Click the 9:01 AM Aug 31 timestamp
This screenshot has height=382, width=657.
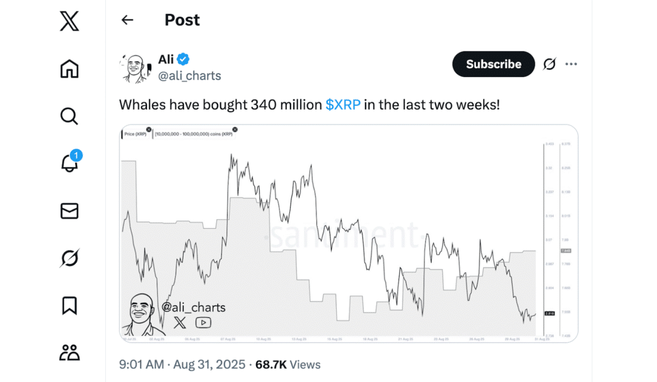tap(182, 365)
